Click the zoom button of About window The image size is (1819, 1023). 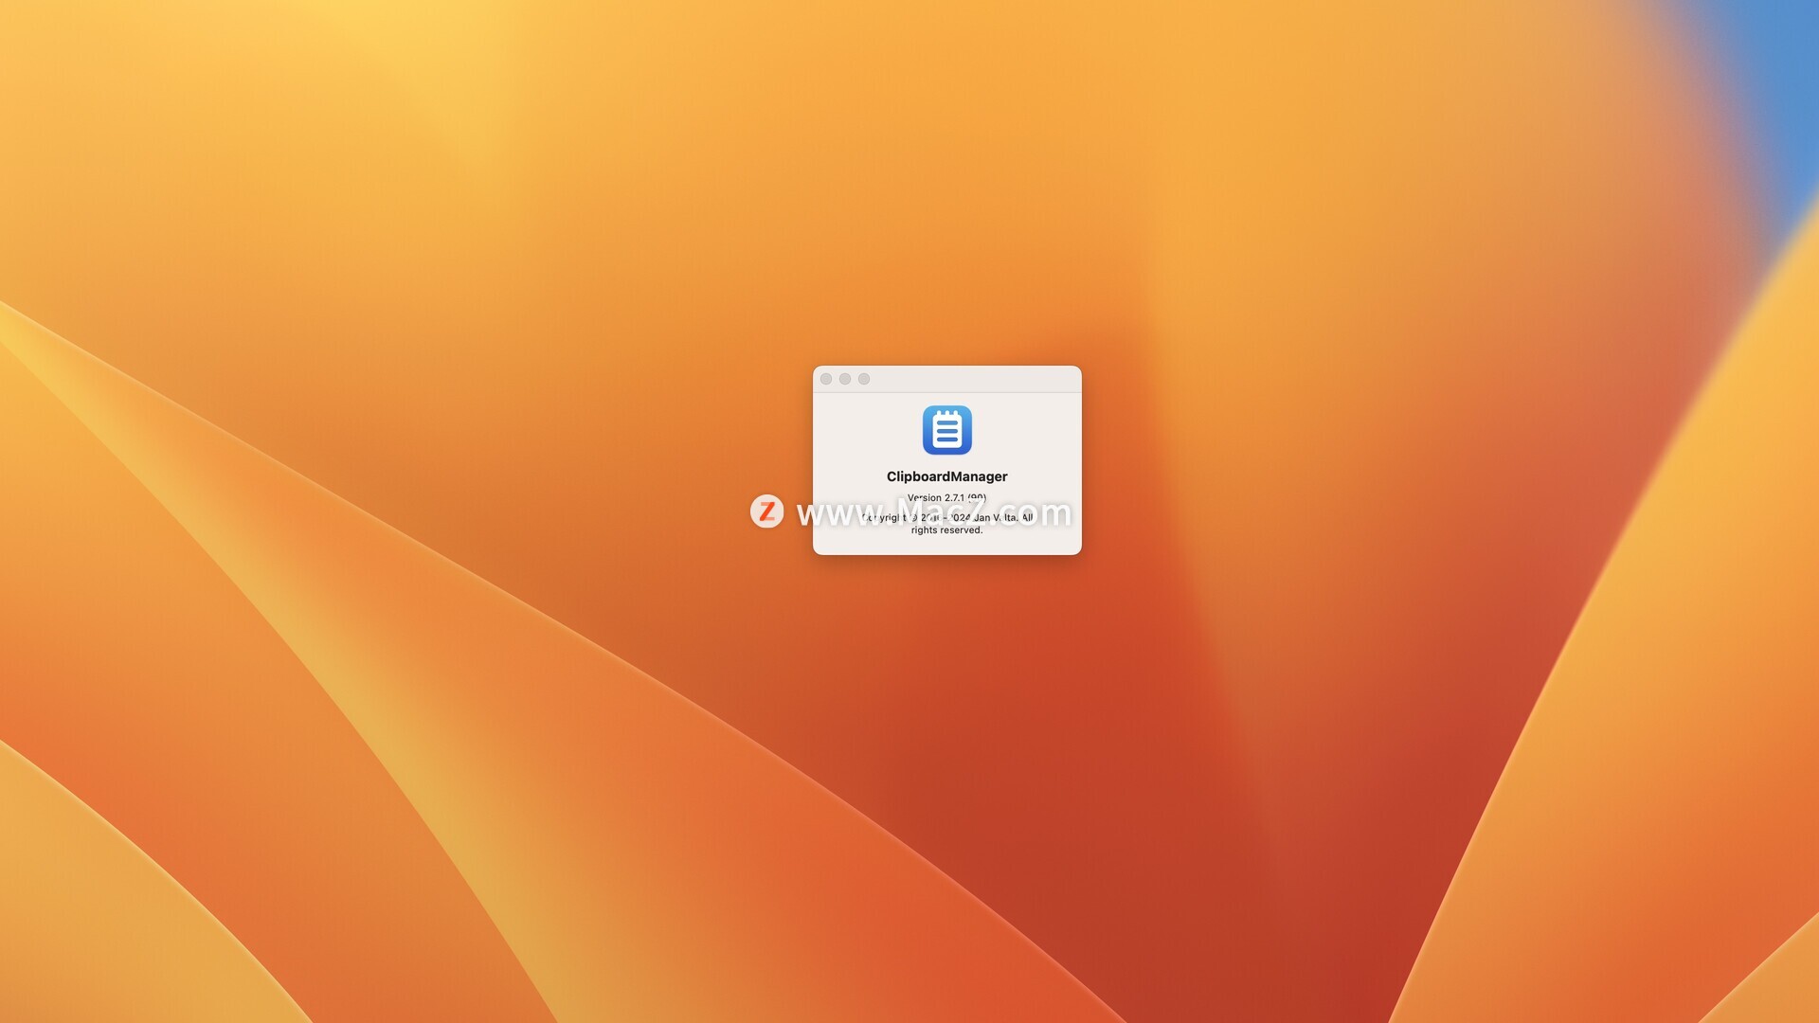coord(864,379)
